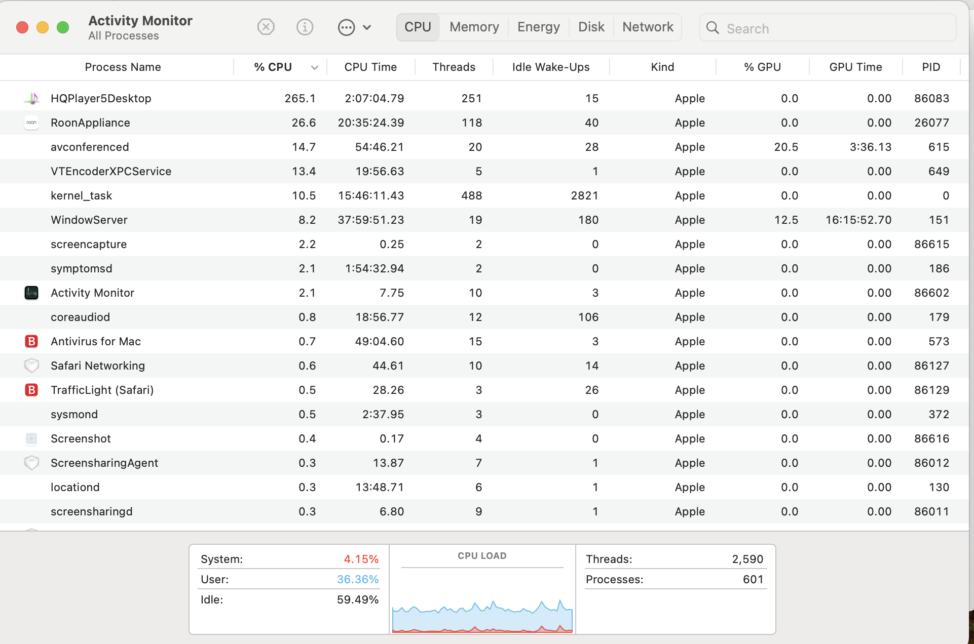This screenshot has height=644, width=974.
Task: Expand the chevron beside the ellipsis menu
Action: [367, 27]
